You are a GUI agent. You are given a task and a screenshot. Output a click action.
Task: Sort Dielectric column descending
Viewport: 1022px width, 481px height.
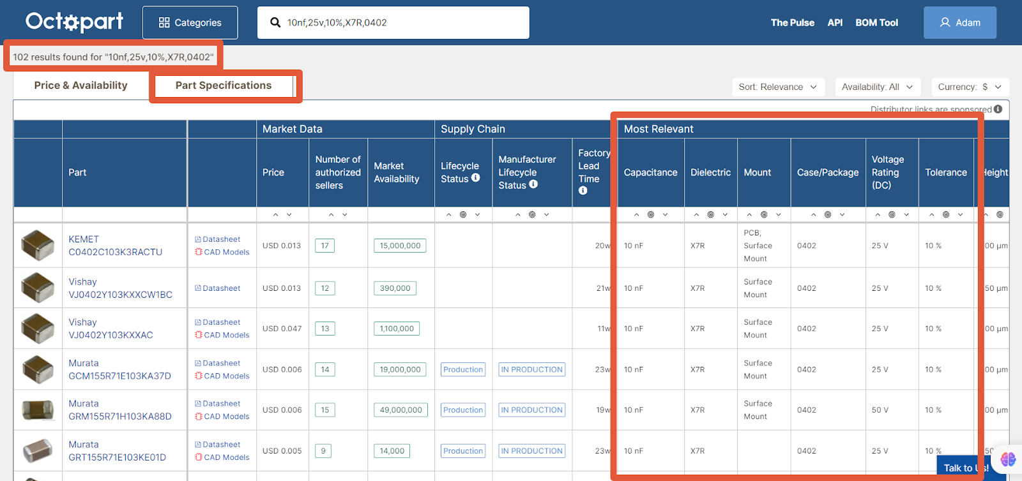[x=725, y=214]
